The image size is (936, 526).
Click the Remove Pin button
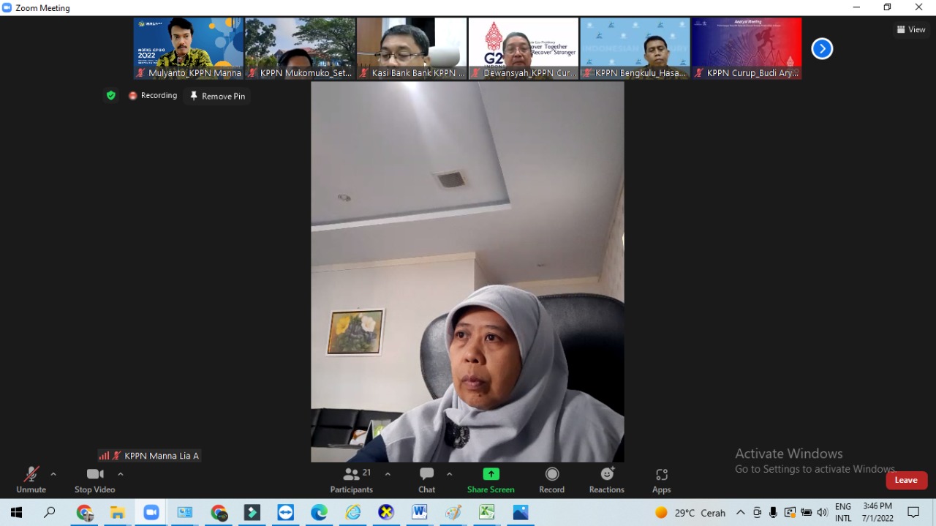click(217, 96)
